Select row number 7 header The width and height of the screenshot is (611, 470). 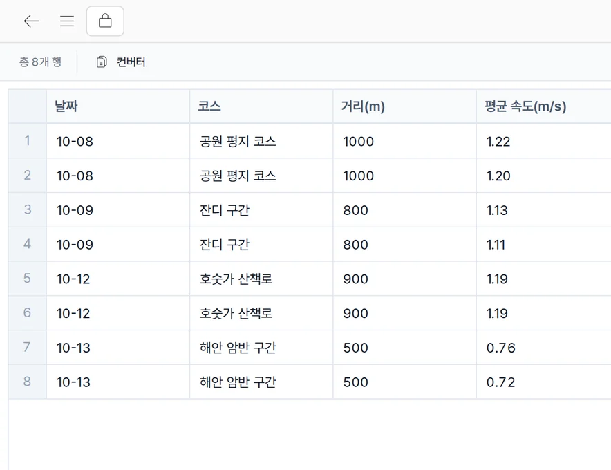point(27,347)
